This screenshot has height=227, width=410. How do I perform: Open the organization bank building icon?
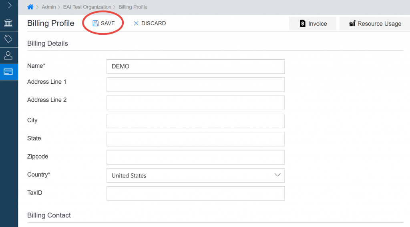point(8,23)
